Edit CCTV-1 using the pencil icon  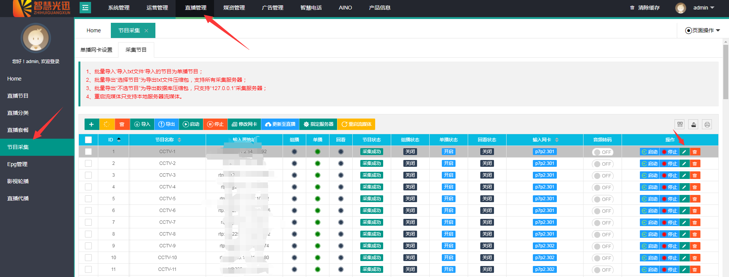(684, 152)
